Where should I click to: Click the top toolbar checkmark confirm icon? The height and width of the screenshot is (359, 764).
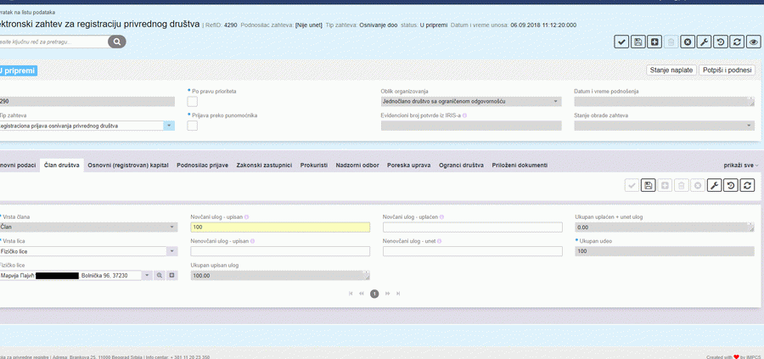click(x=621, y=42)
